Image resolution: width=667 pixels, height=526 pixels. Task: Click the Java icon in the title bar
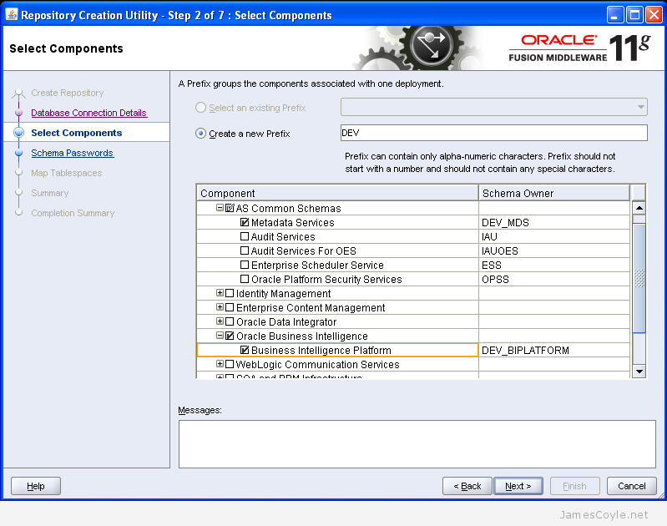12,14
